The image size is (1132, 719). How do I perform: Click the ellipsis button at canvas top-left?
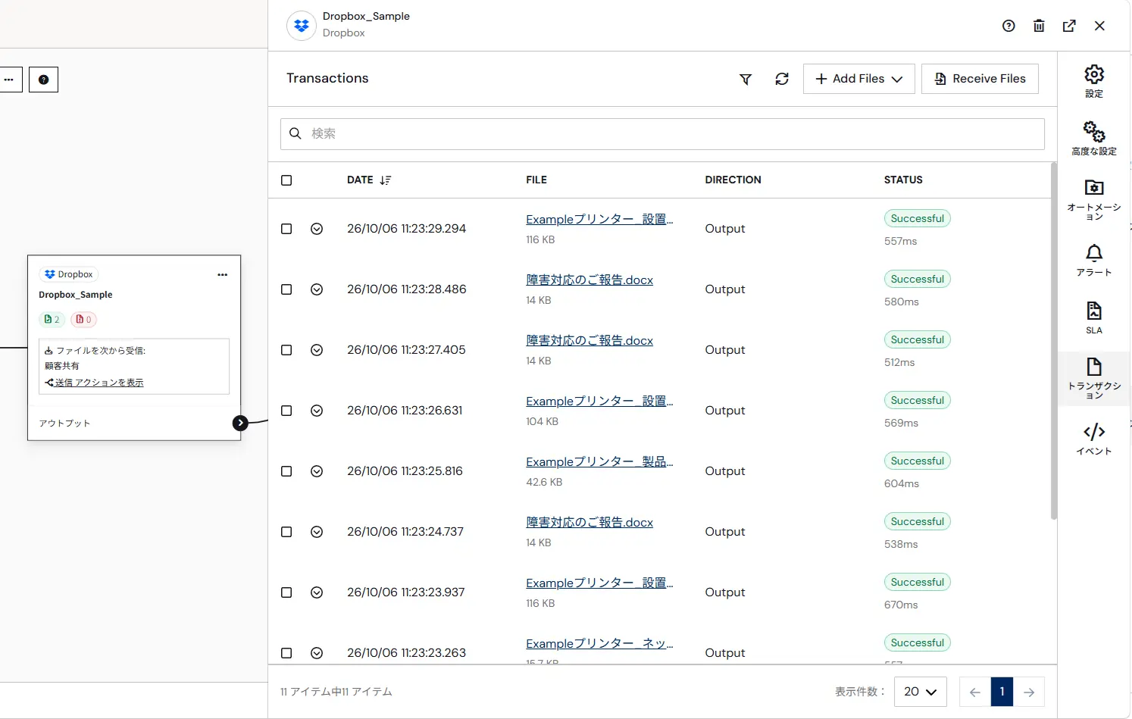pyautogui.click(x=9, y=80)
